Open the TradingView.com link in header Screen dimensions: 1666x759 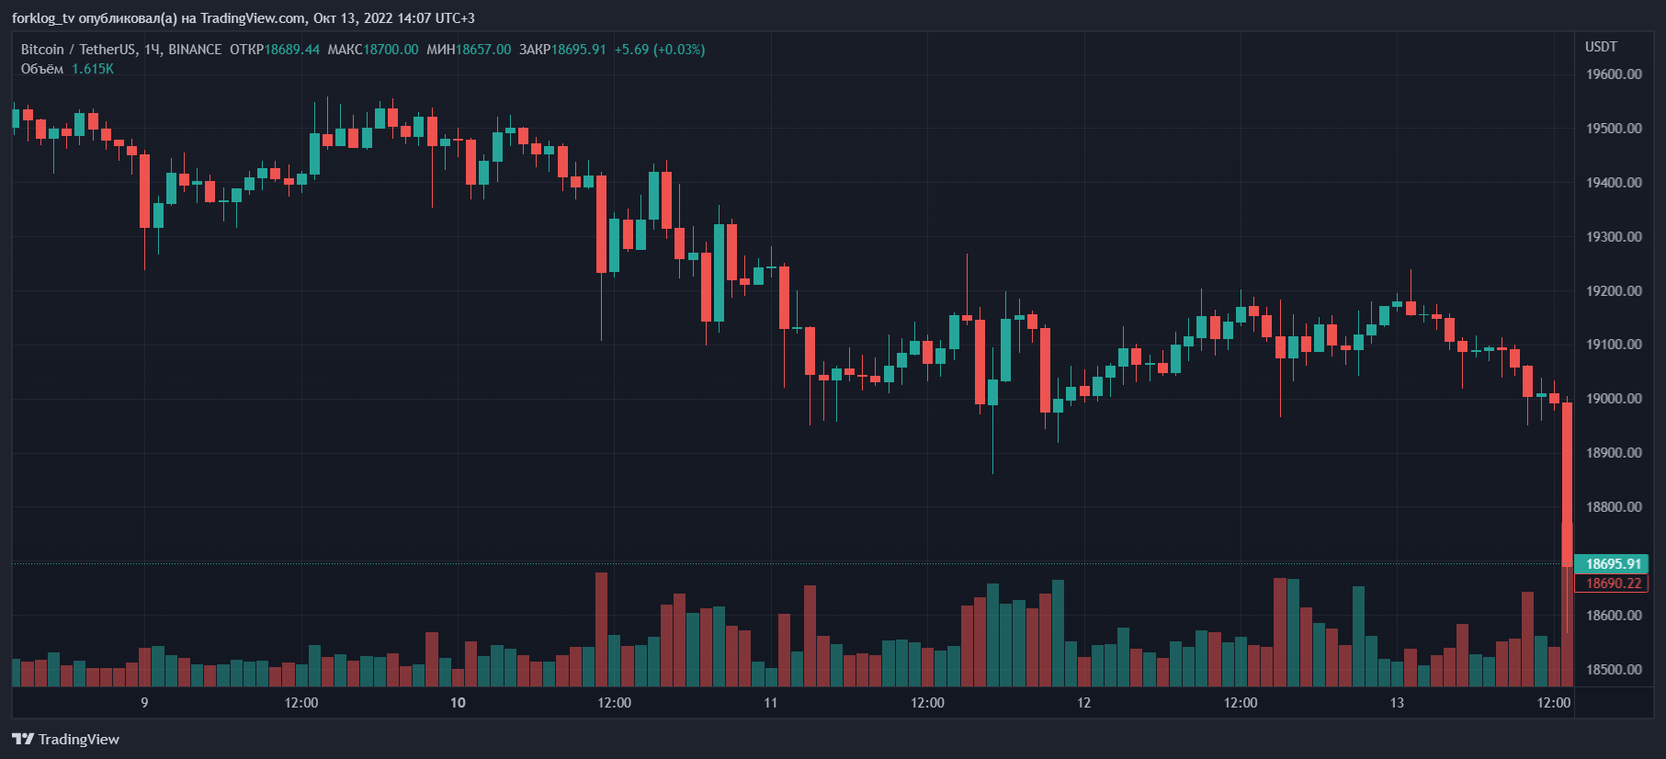[x=253, y=18]
